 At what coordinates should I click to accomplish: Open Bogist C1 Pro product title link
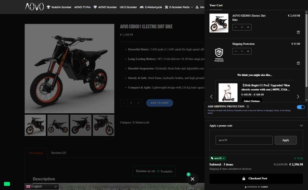coord(266,87)
